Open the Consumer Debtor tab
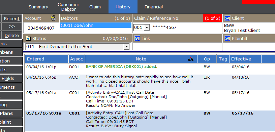Viewport: 275px width, 132px height. coord(68,7)
